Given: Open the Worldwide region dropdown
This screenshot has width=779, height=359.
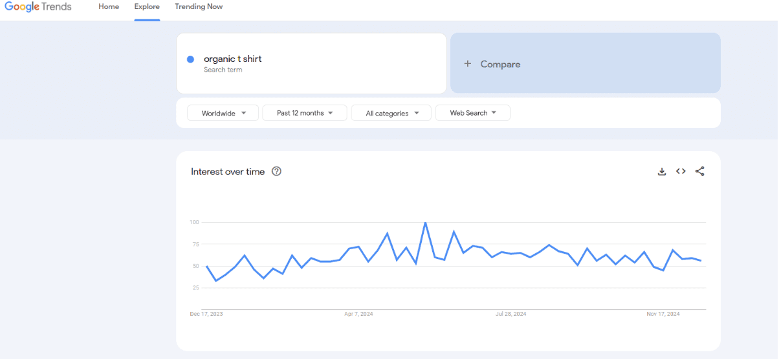Looking at the screenshot, I should tap(223, 113).
